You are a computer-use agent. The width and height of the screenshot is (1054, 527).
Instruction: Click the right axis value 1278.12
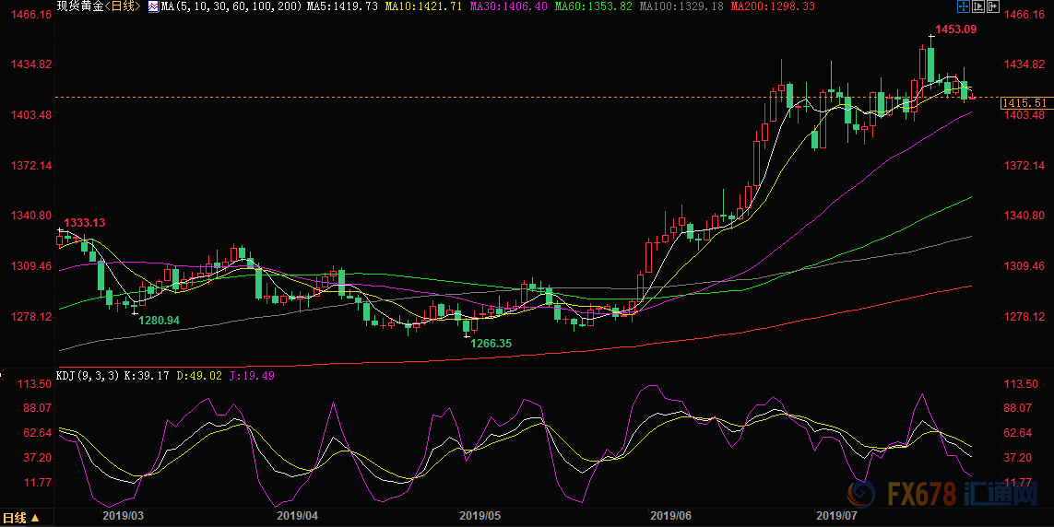click(x=1024, y=316)
